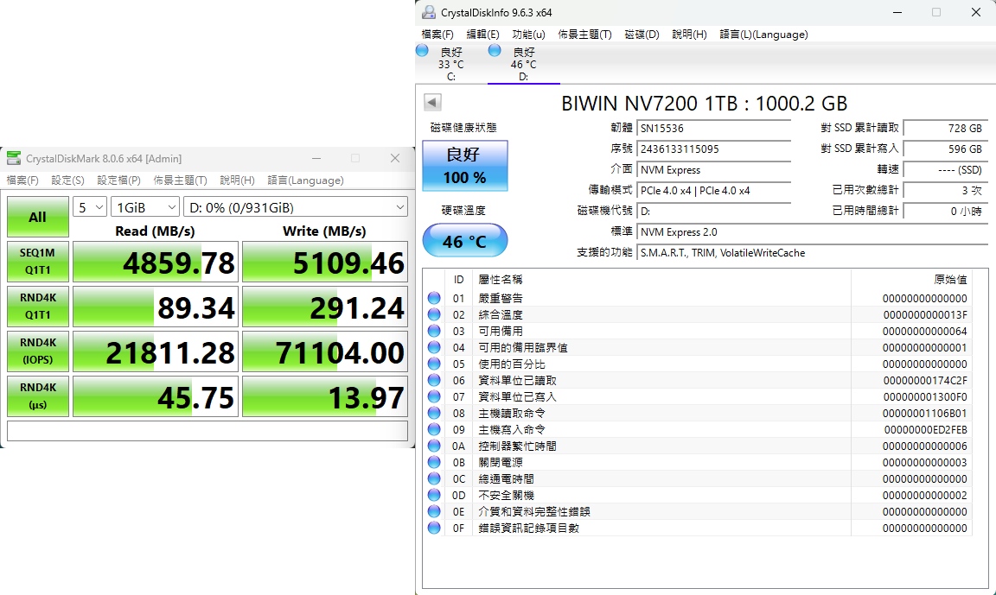This screenshot has width=996, height=595.
Task: Open 說明(H) menu in CrystalDiskInfo
Action: [690, 35]
